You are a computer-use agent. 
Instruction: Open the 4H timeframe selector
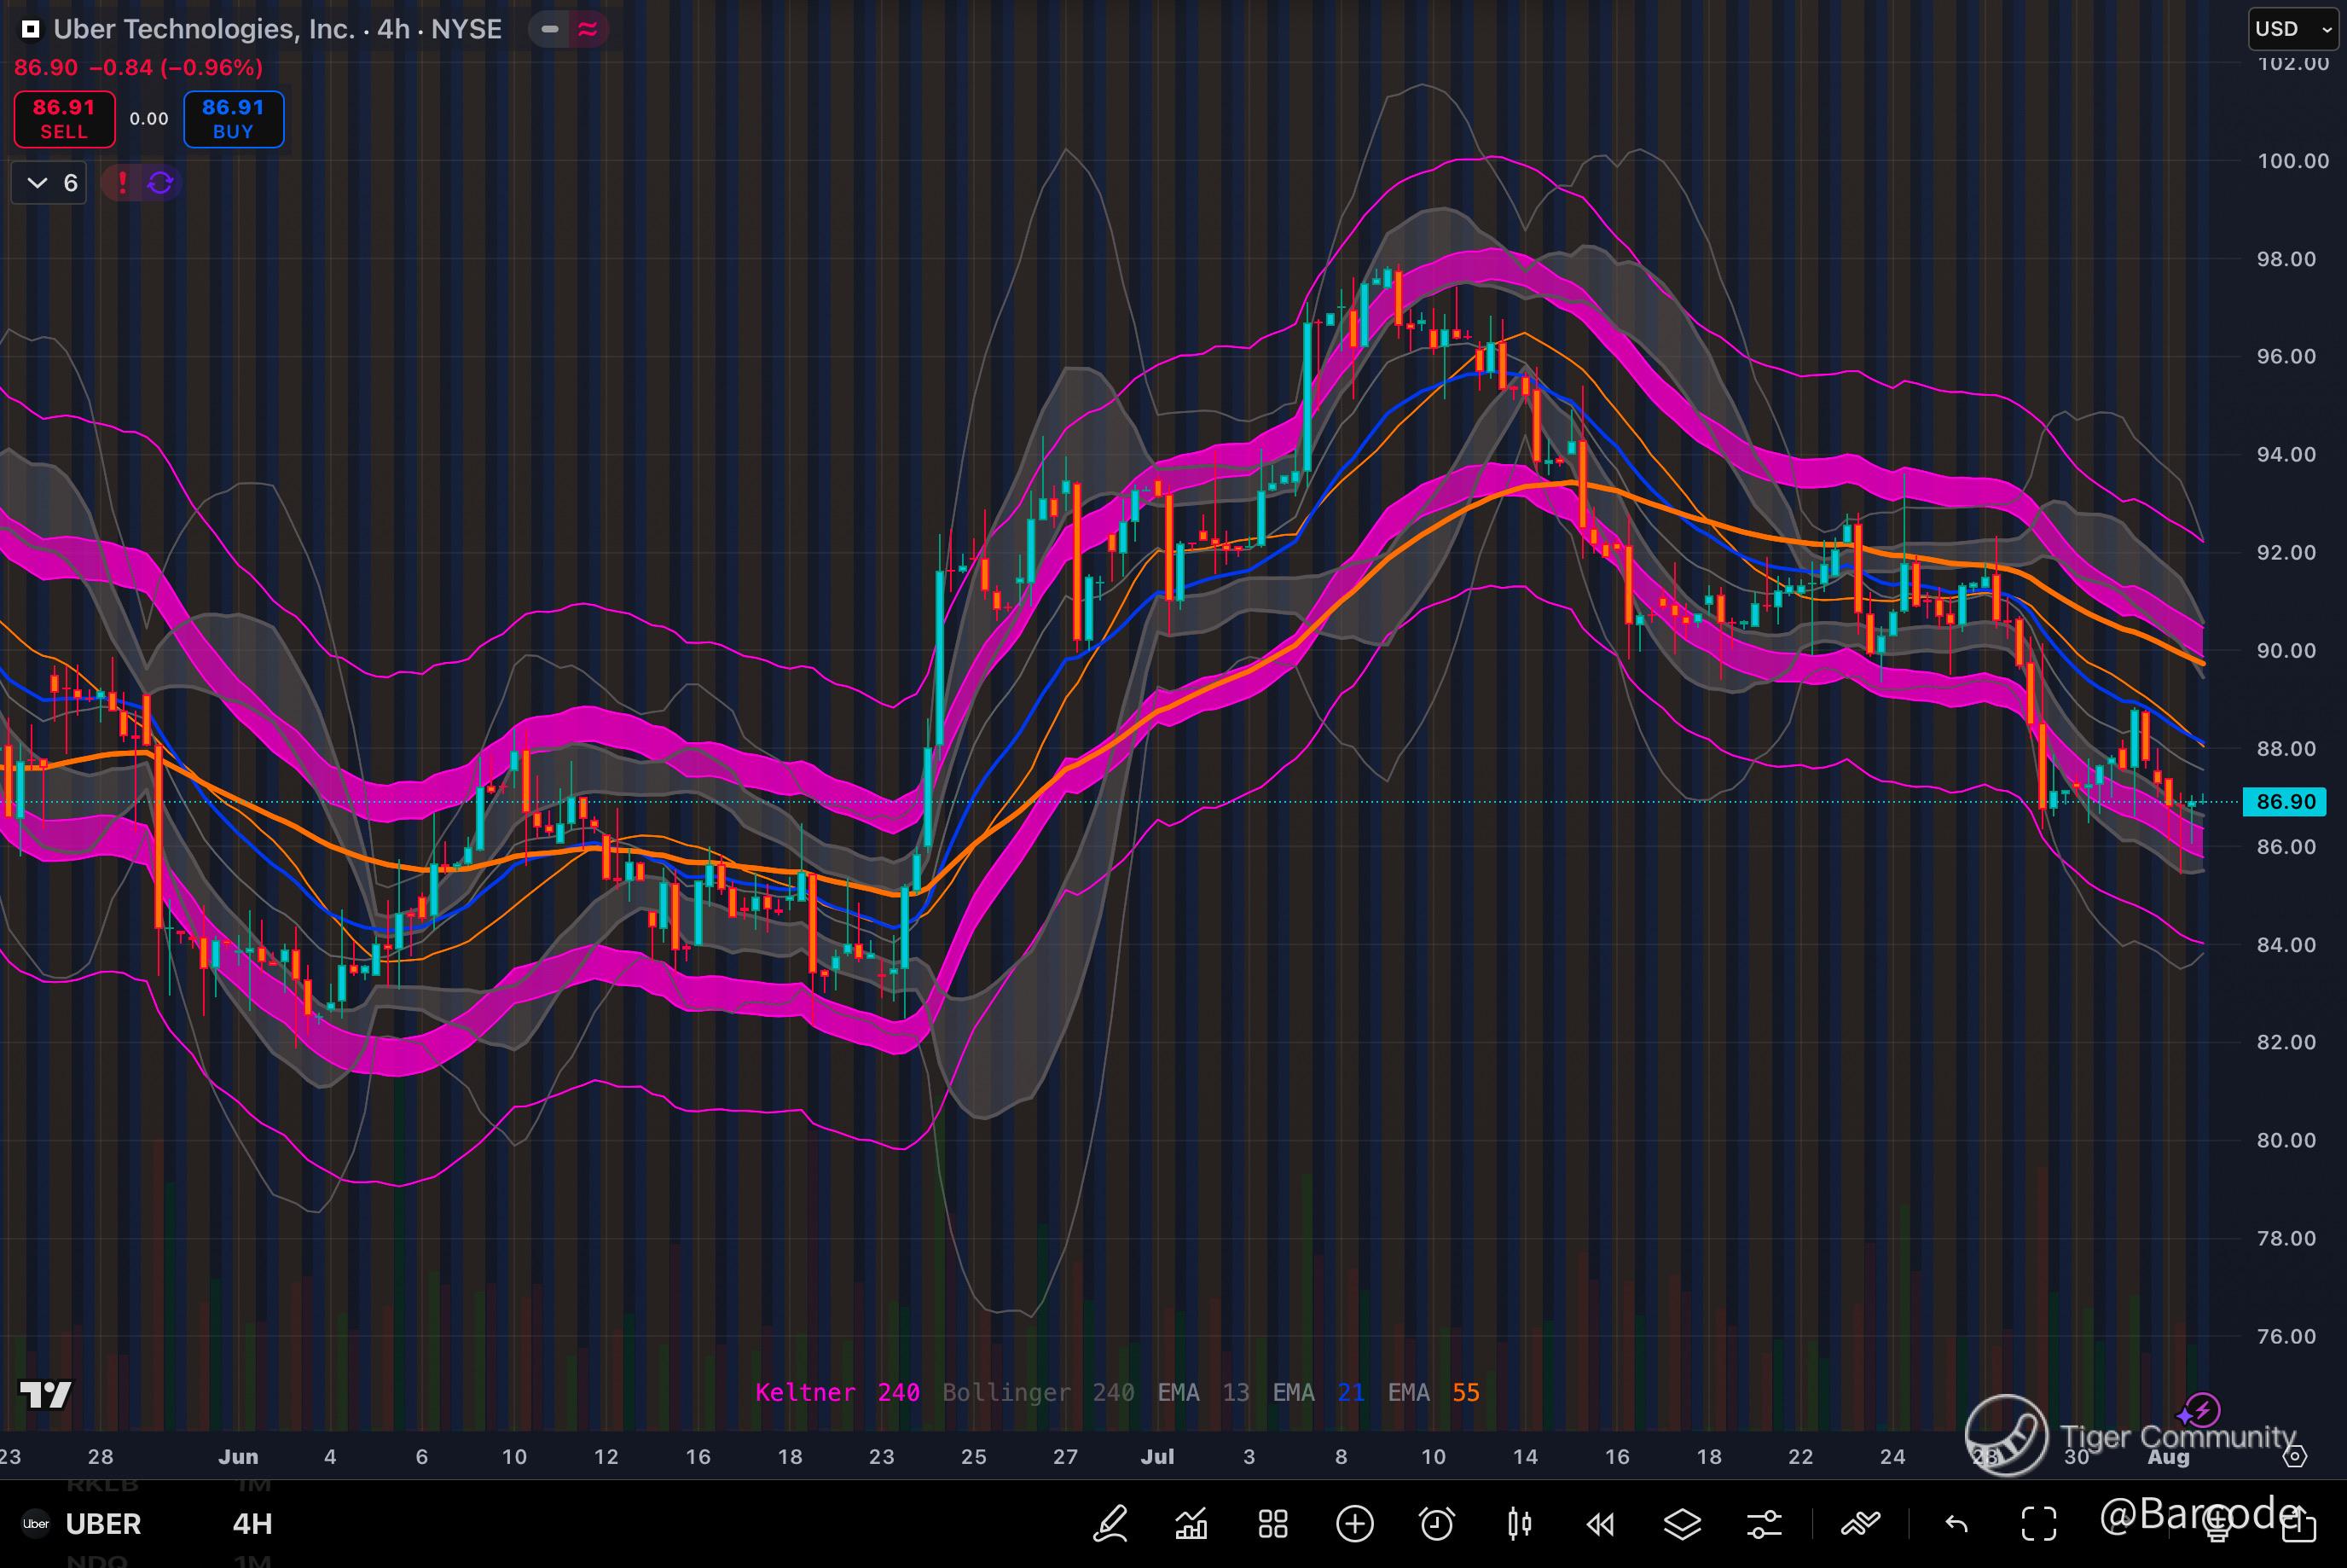pos(252,1524)
